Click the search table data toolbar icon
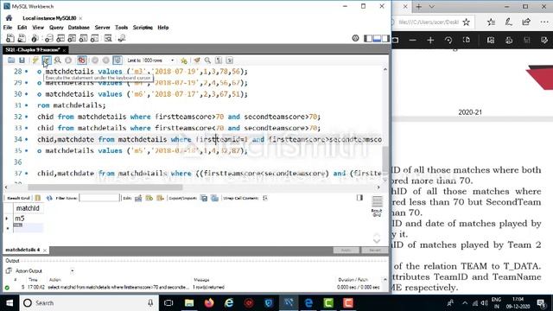 click(108, 38)
